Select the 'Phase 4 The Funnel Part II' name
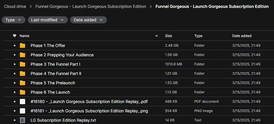The image size is (274, 124). point(56,74)
